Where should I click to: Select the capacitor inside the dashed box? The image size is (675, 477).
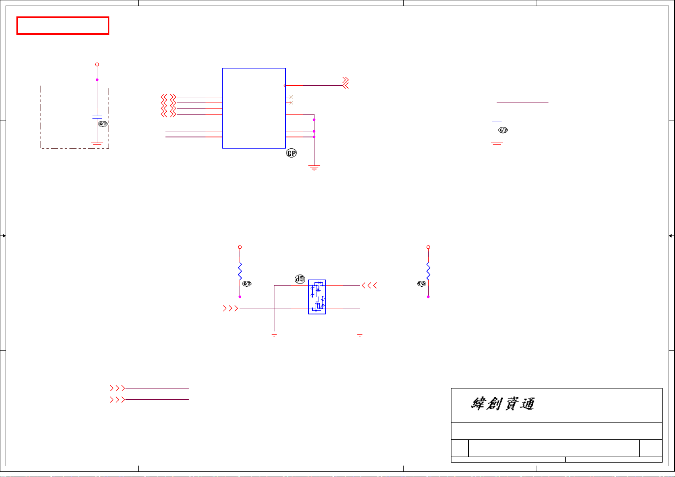tap(97, 117)
